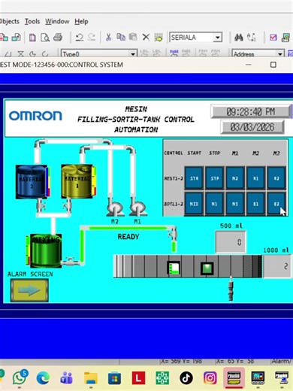The width and height of the screenshot is (293, 391).
Task: Toggle the B2 button on control panel
Action: click(276, 204)
